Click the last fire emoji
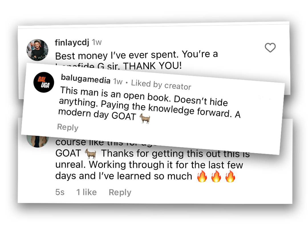308x231 pixels. [x=230, y=176]
